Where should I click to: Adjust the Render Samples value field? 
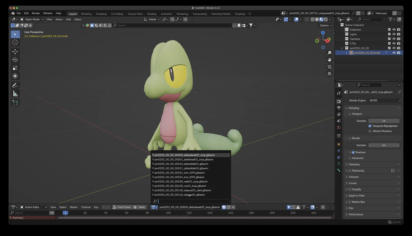click(384, 145)
